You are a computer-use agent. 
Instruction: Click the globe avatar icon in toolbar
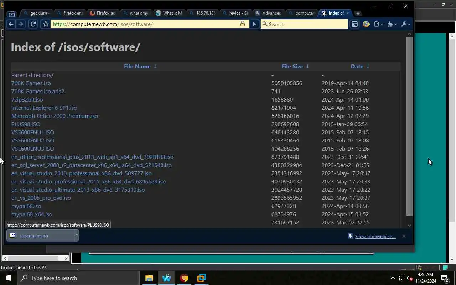click(x=366, y=24)
